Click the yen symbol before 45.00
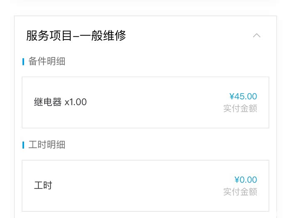The width and height of the screenshot is (291, 218). 232,97
